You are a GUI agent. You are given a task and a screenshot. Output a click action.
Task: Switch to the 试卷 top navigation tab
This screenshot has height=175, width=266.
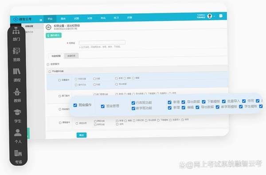90,18
